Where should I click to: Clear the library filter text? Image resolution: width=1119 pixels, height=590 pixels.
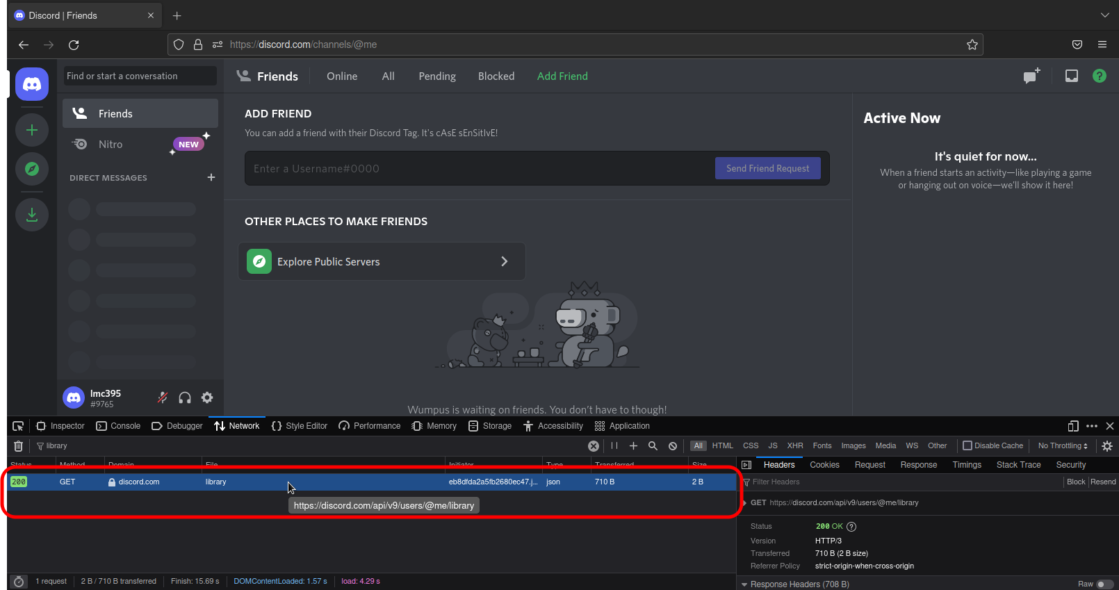pyautogui.click(x=594, y=446)
